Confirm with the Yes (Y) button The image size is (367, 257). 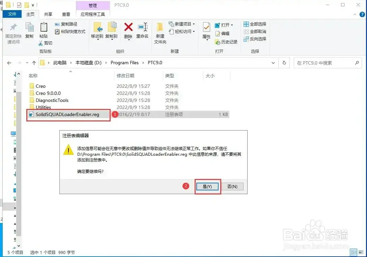207,186
